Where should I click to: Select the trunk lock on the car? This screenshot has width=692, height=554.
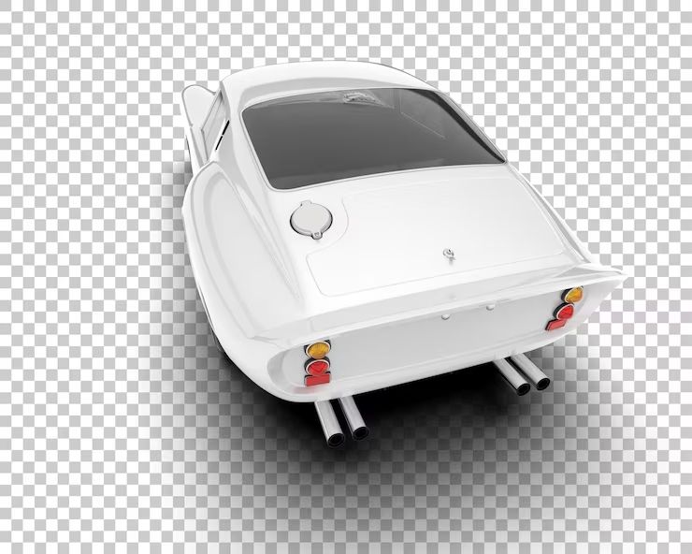click(x=449, y=254)
